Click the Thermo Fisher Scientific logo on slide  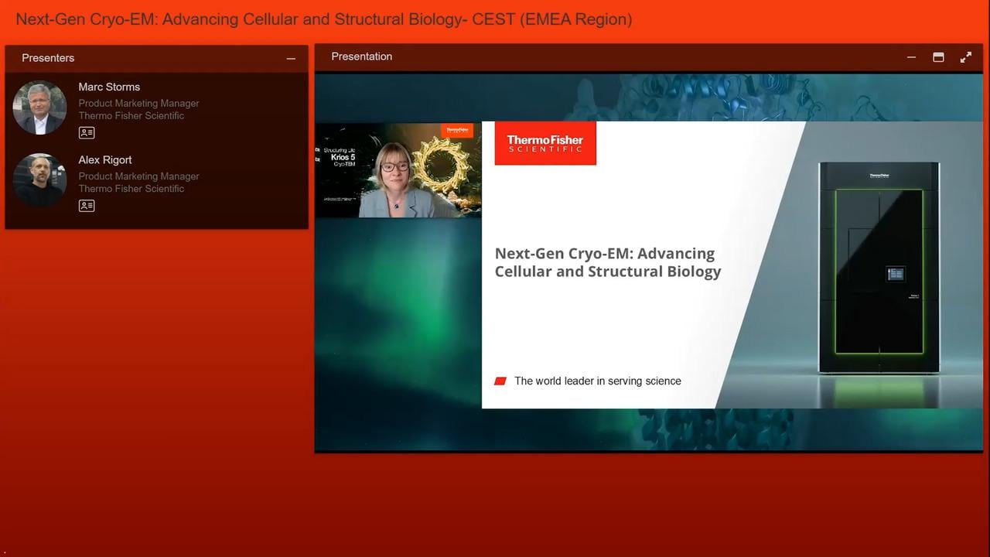[x=545, y=143]
